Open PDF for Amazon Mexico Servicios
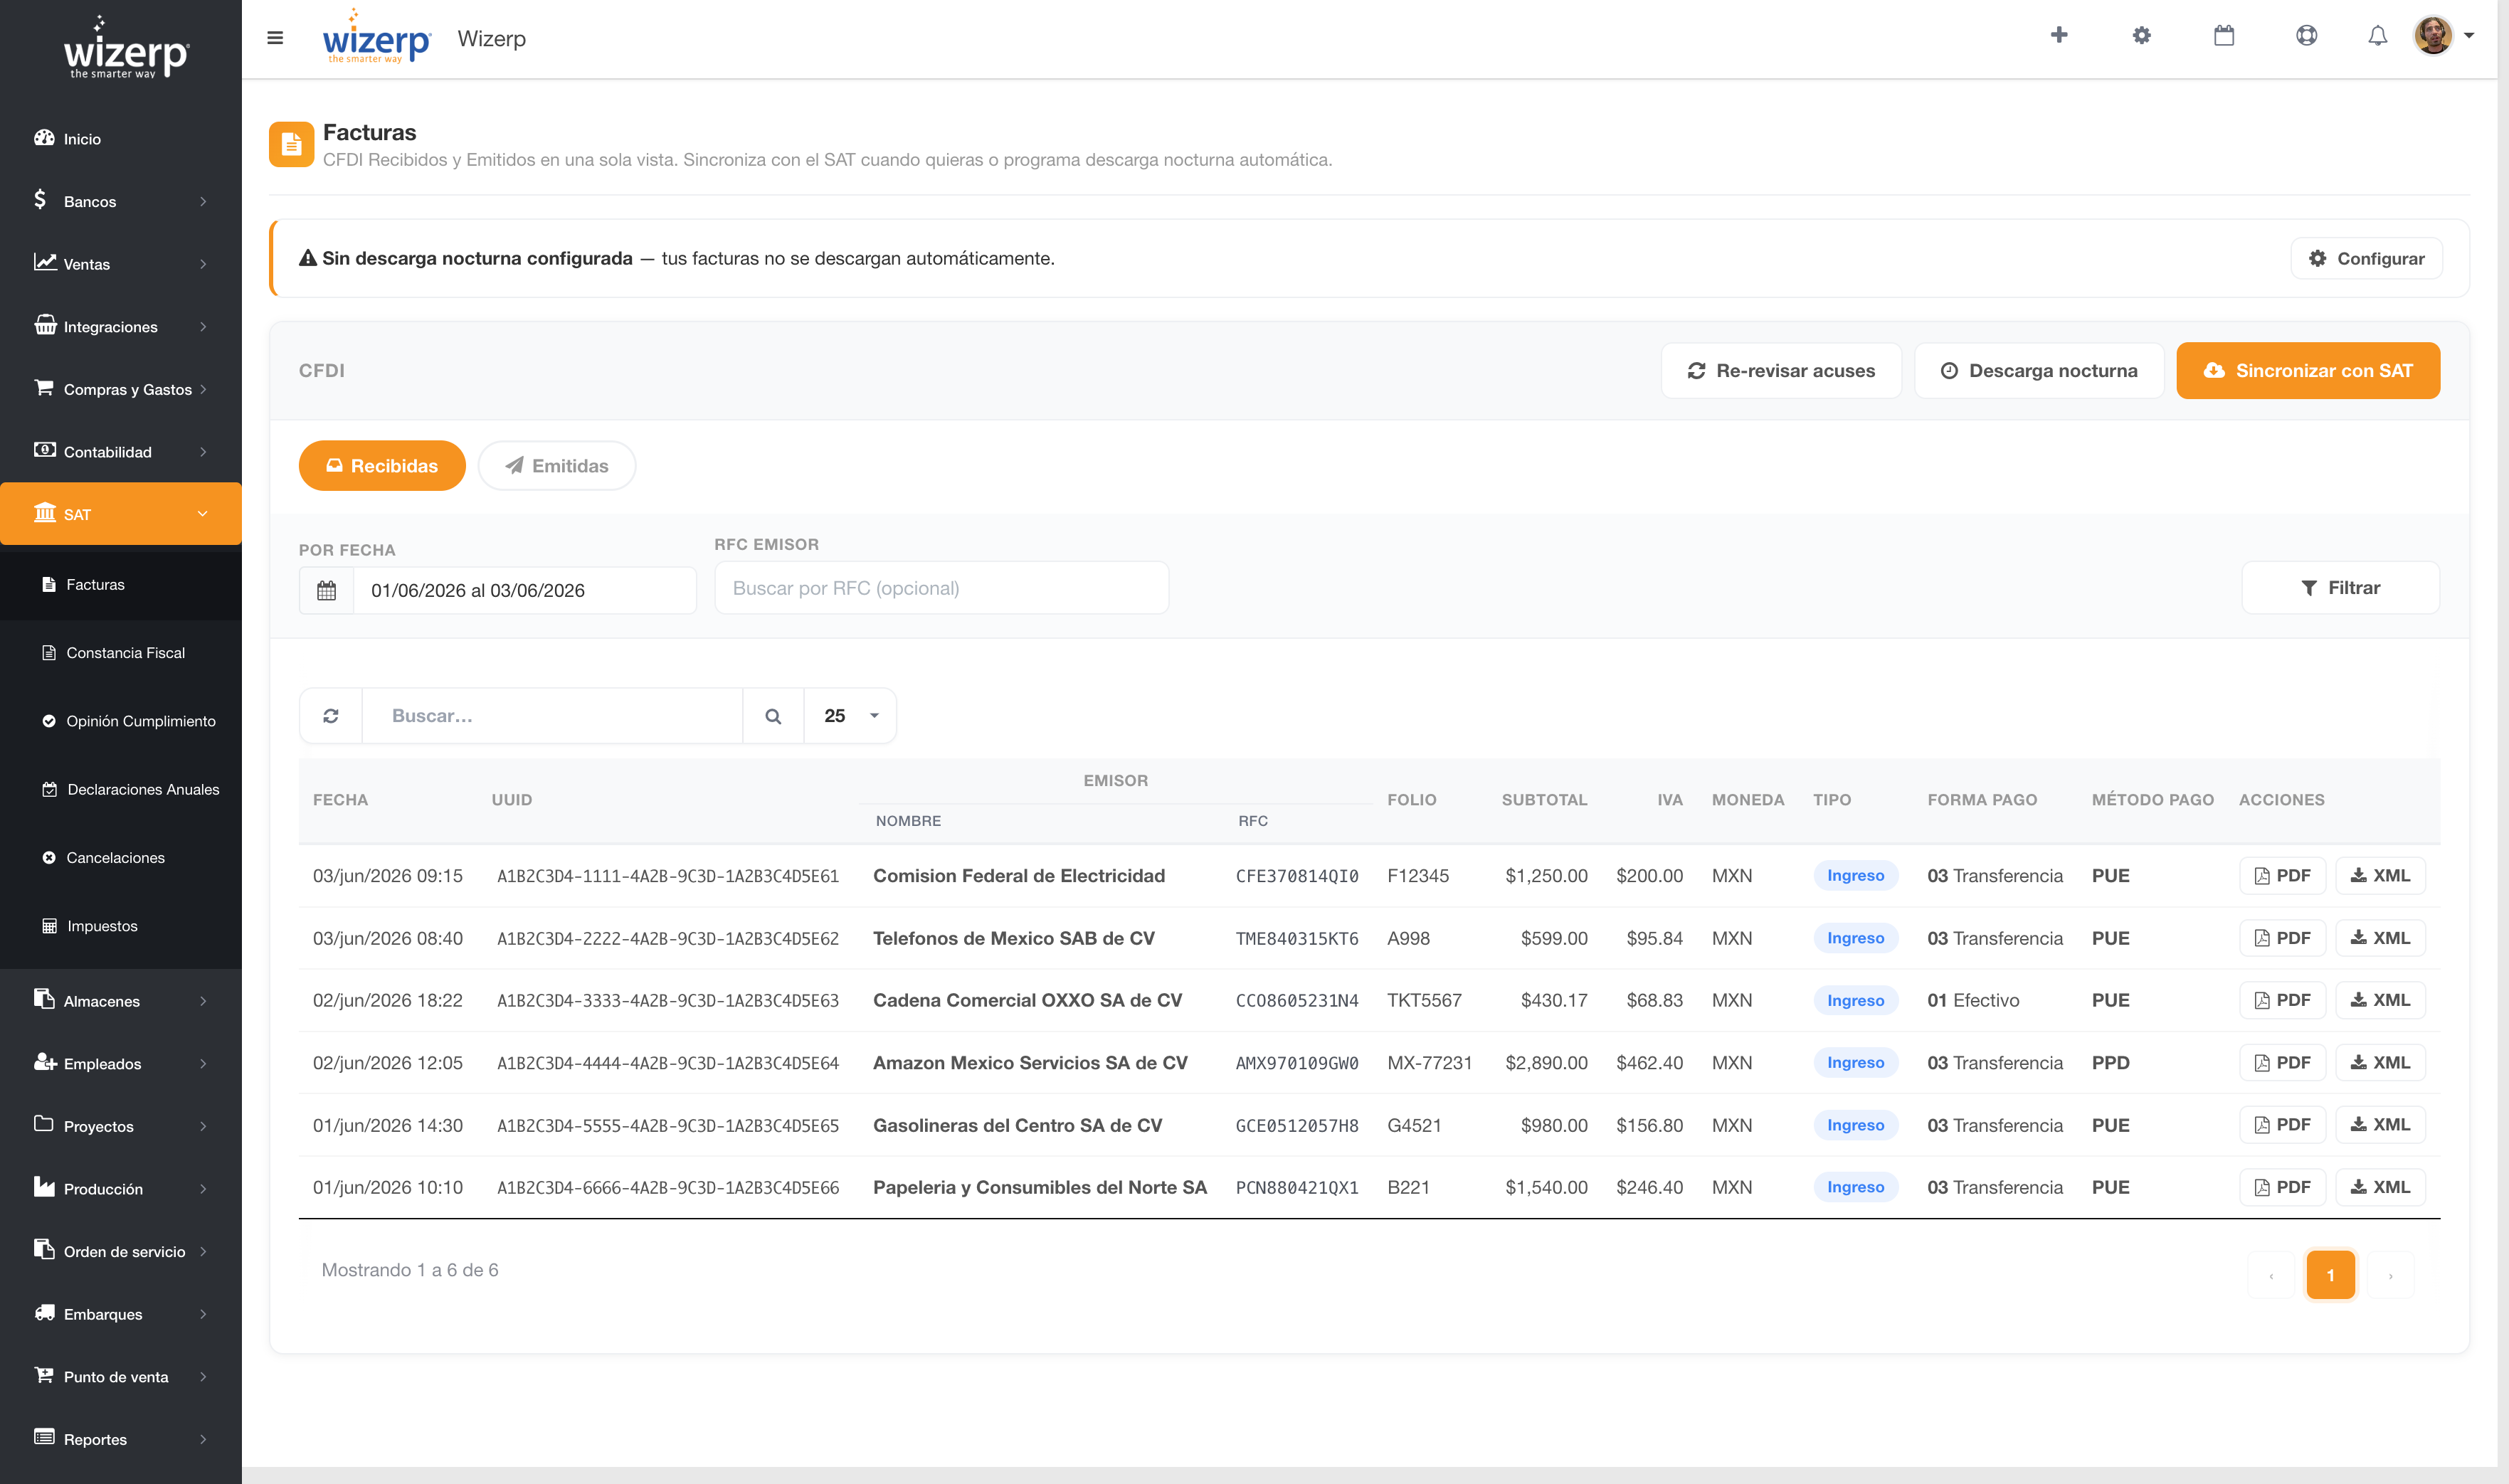2509x1484 pixels. tap(2282, 1062)
